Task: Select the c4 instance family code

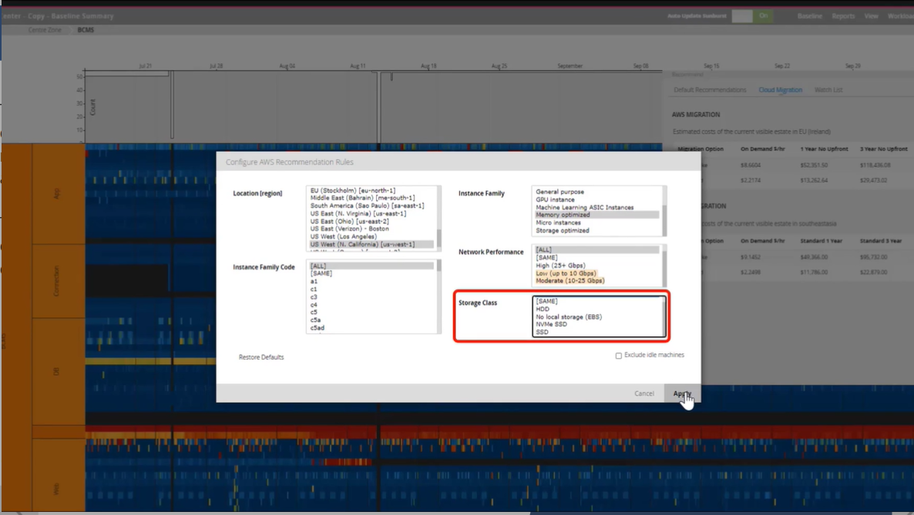Action: point(314,305)
